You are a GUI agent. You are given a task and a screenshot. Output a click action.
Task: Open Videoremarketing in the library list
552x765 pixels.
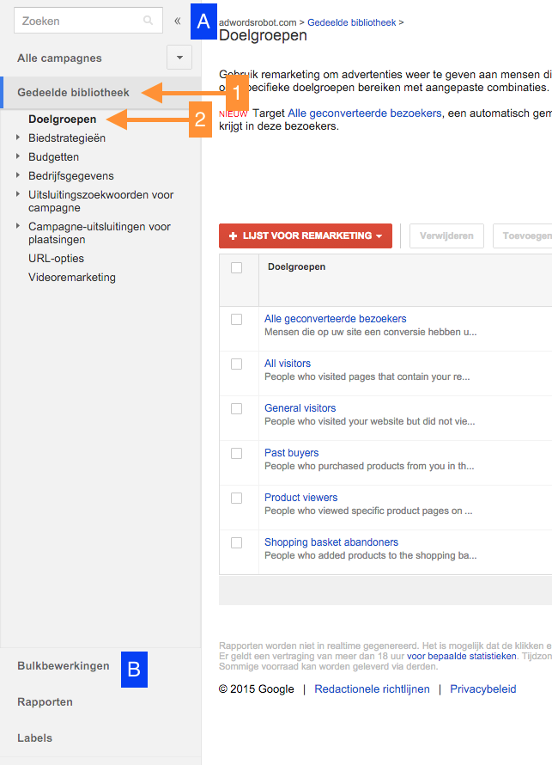71,278
